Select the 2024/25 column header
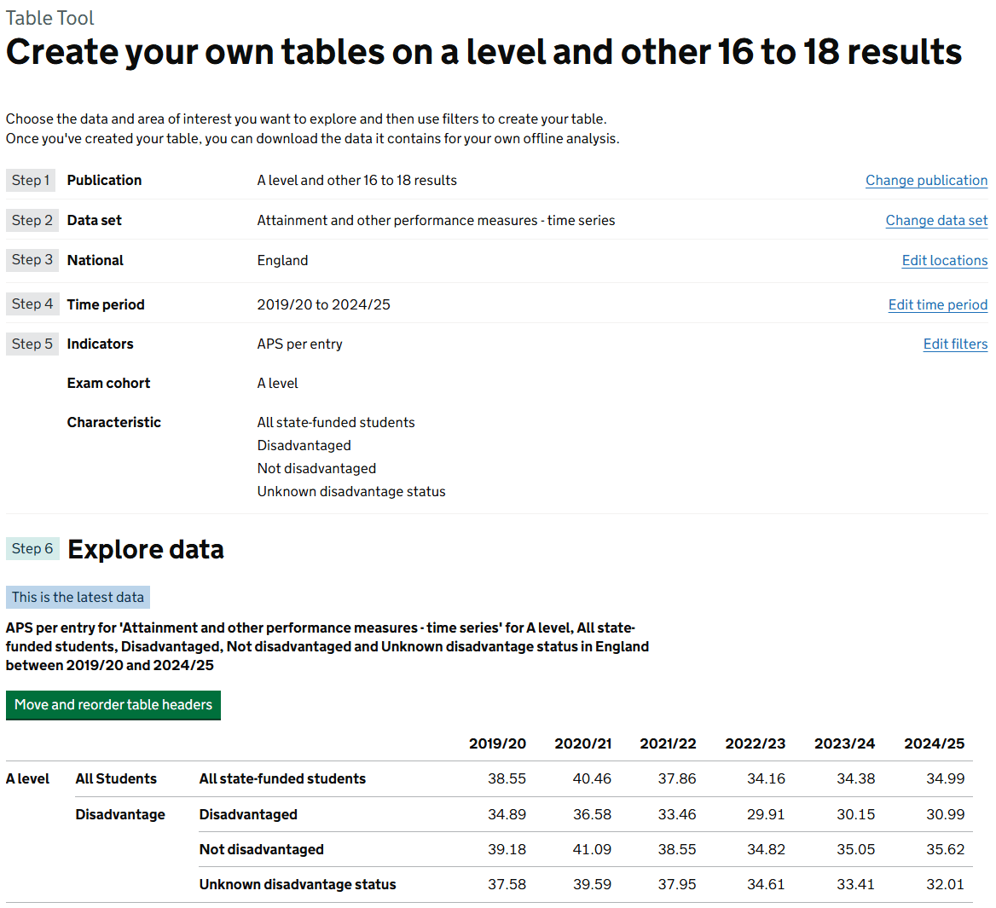Viewport: 996px width, 908px height. point(934,743)
